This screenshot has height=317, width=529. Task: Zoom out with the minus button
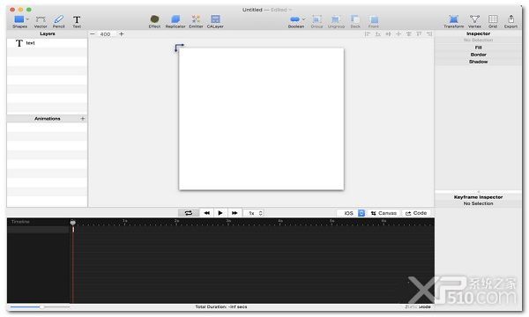click(x=93, y=34)
